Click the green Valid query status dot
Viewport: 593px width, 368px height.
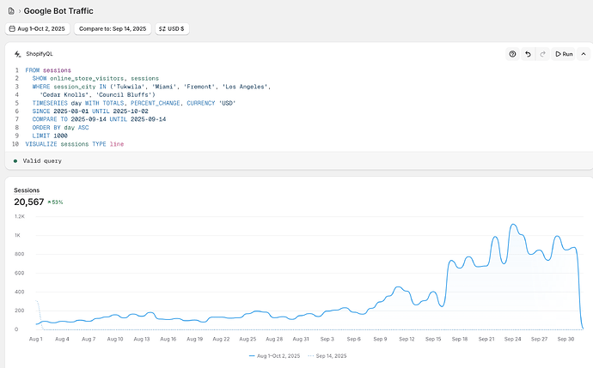pos(15,160)
